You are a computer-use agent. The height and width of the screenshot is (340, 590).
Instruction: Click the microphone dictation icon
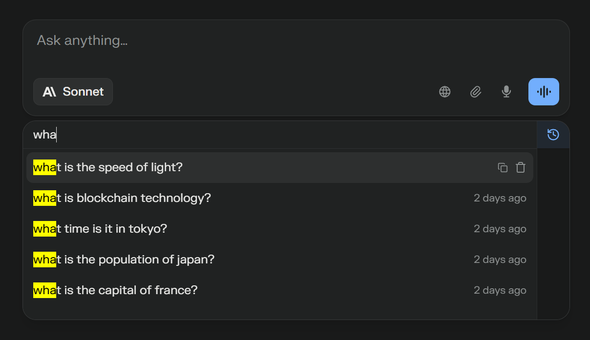pos(506,92)
